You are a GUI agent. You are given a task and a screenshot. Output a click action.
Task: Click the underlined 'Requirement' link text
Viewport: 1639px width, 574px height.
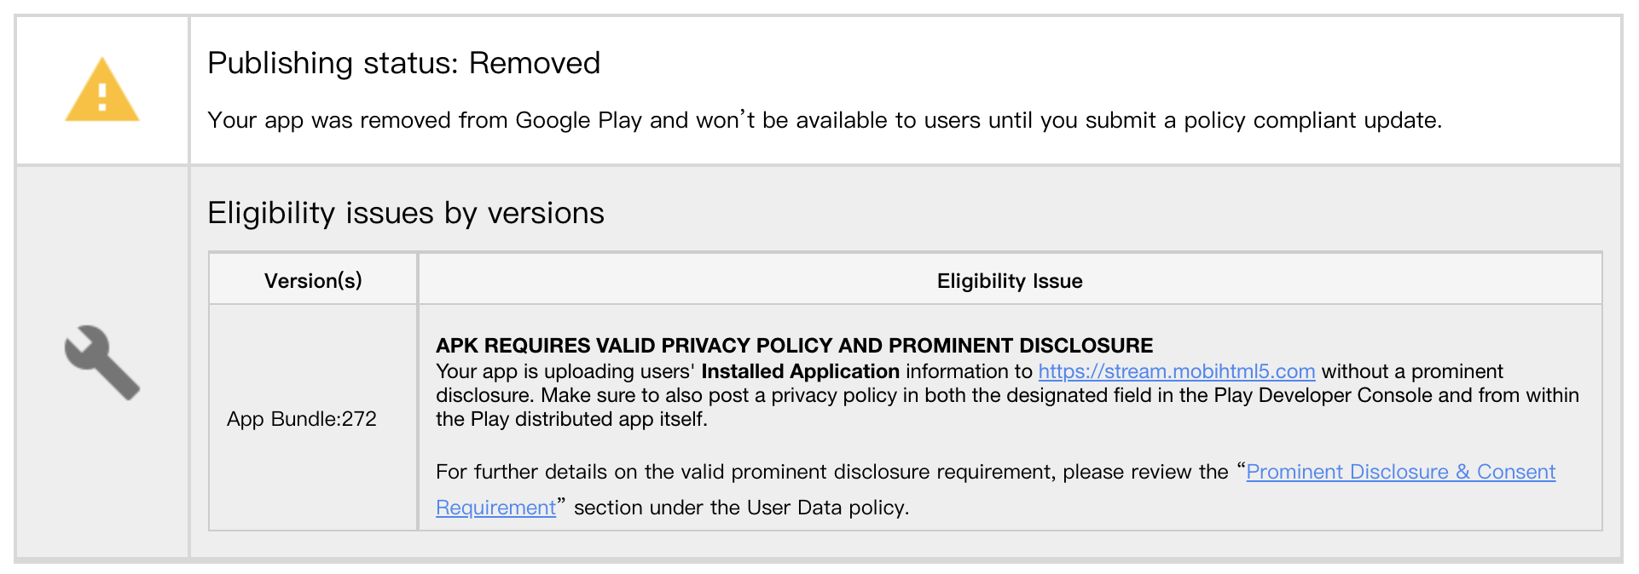coord(495,508)
